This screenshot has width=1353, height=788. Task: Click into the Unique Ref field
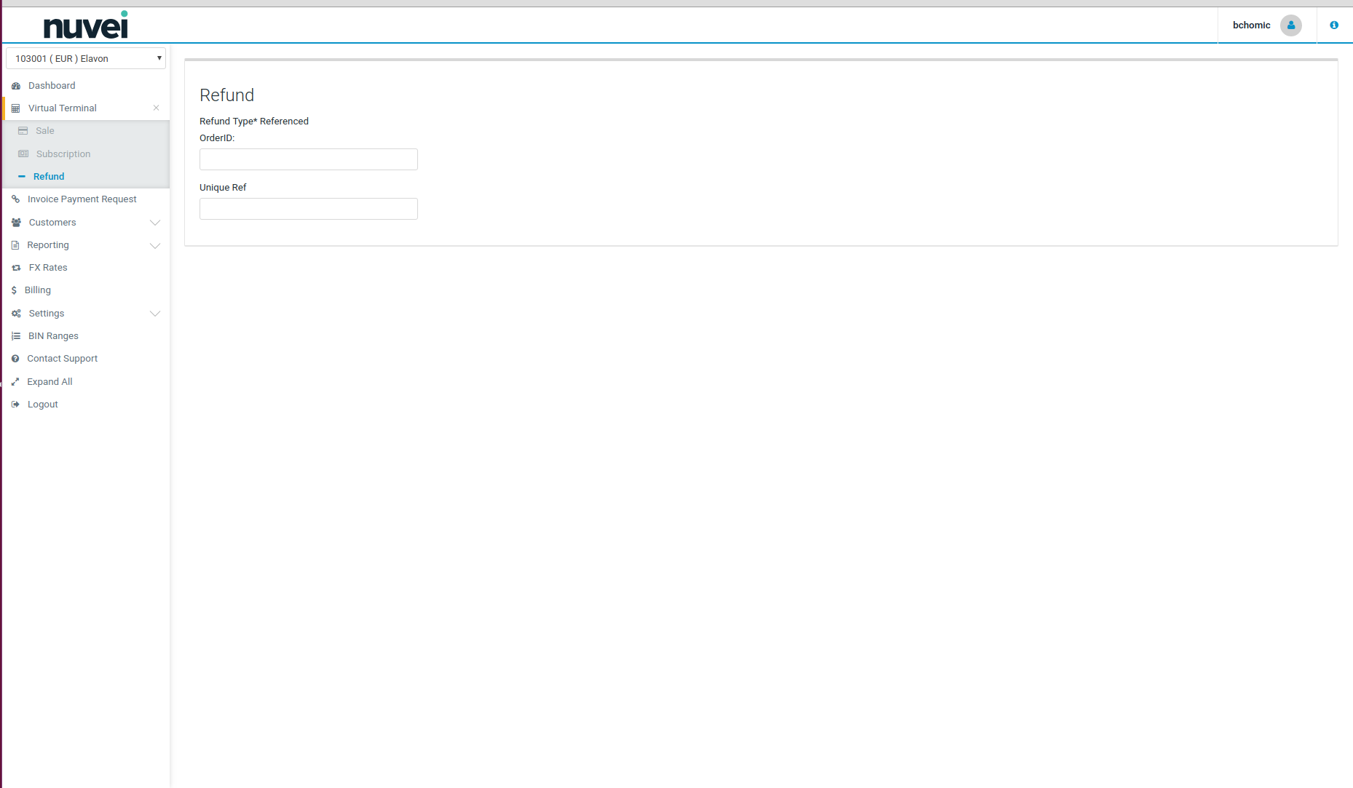coord(309,209)
